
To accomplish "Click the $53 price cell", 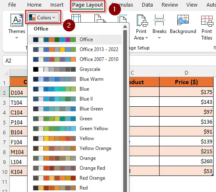I will point(186,171).
